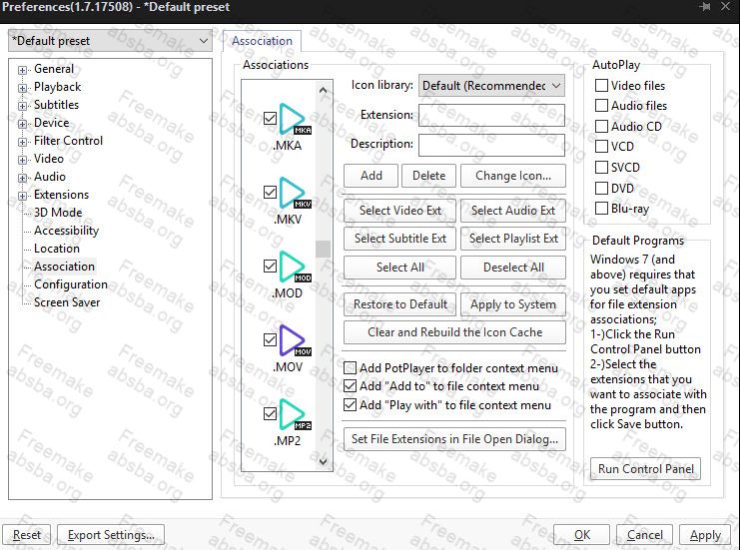
Task: Expand the General tree node
Action: [x=22, y=70]
